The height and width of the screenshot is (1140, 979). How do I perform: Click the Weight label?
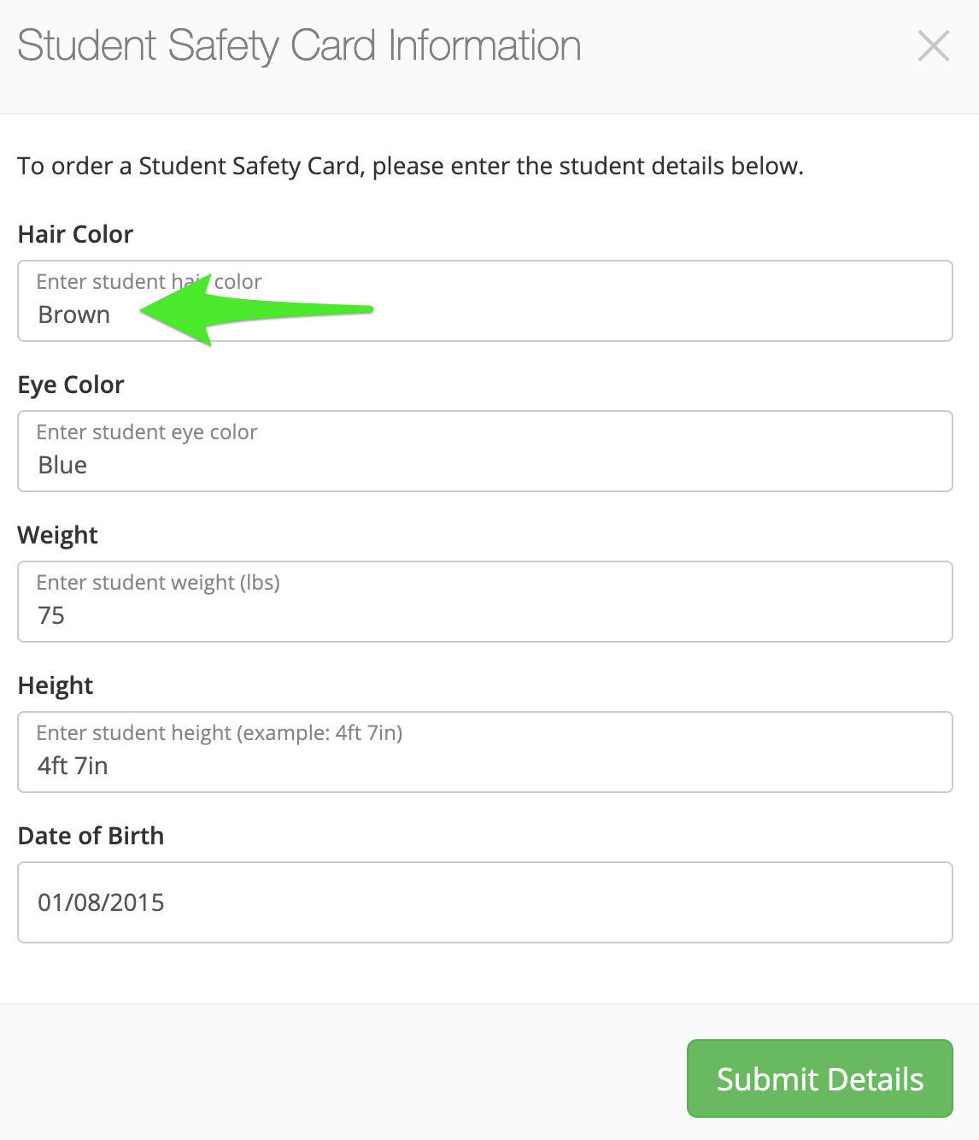click(x=57, y=535)
